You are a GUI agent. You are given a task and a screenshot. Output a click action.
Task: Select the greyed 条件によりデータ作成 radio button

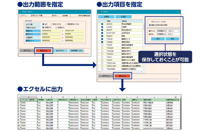pos(150,22)
